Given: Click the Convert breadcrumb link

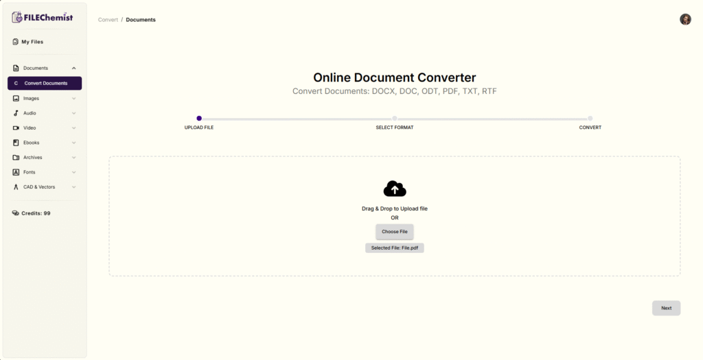Looking at the screenshot, I should pos(108,20).
